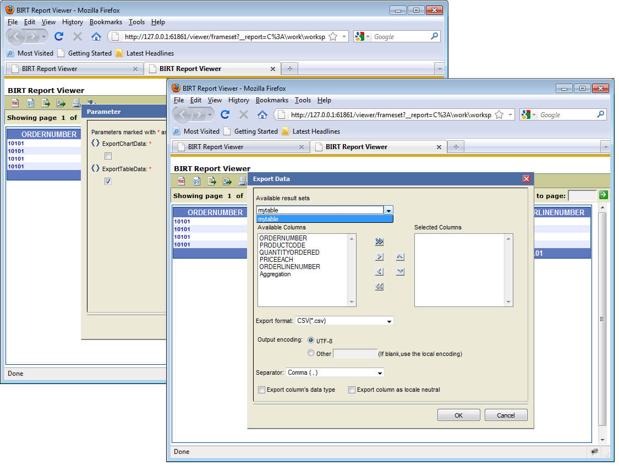This screenshot has width=619, height=466.
Task: Click parameters icon in back window viewer
Action: [30, 103]
